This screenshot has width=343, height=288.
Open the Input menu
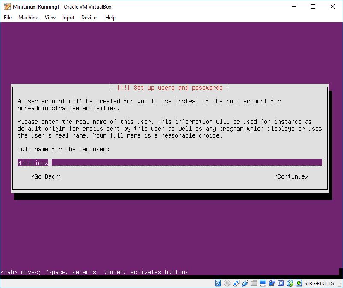coord(68,18)
